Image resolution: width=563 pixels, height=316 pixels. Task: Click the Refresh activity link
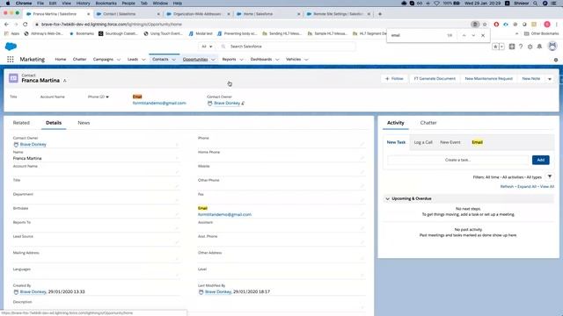507,187
